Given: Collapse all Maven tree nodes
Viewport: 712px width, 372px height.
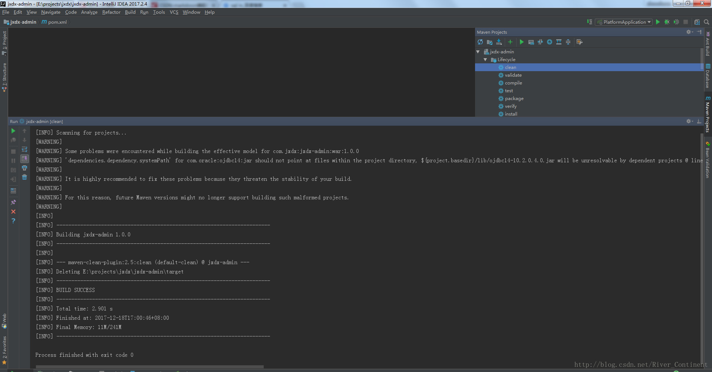Looking at the screenshot, I should point(568,42).
